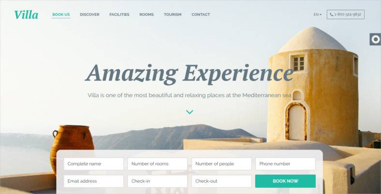Open the FACILITIES section link
The width and height of the screenshot is (381, 194).
tap(119, 14)
